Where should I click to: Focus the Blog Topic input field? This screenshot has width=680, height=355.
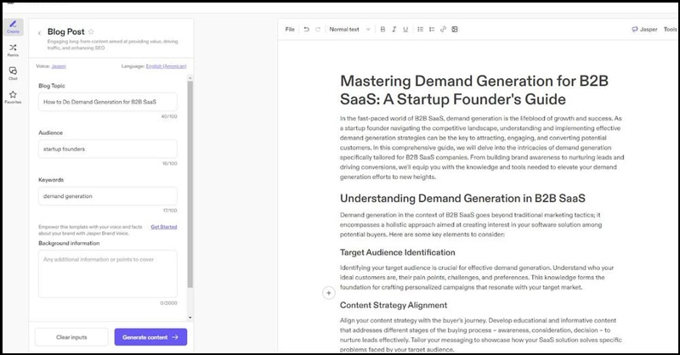(108, 102)
